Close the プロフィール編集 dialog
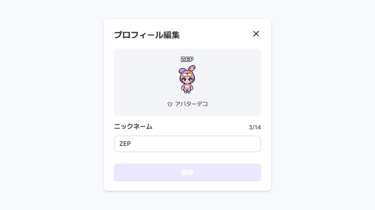Screen dimensions: 375x210 pyautogui.click(x=256, y=34)
